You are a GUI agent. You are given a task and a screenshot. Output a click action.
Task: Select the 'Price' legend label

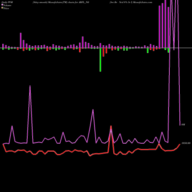click(6, 8)
